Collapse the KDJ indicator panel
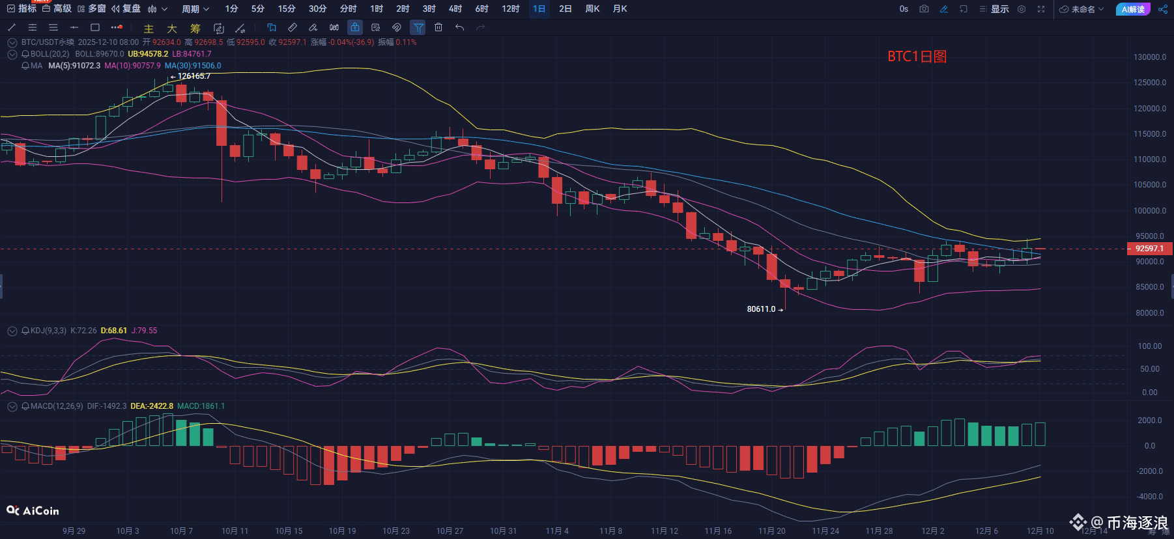Image resolution: width=1174 pixels, height=539 pixels. pyautogui.click(x=12, y=331)
